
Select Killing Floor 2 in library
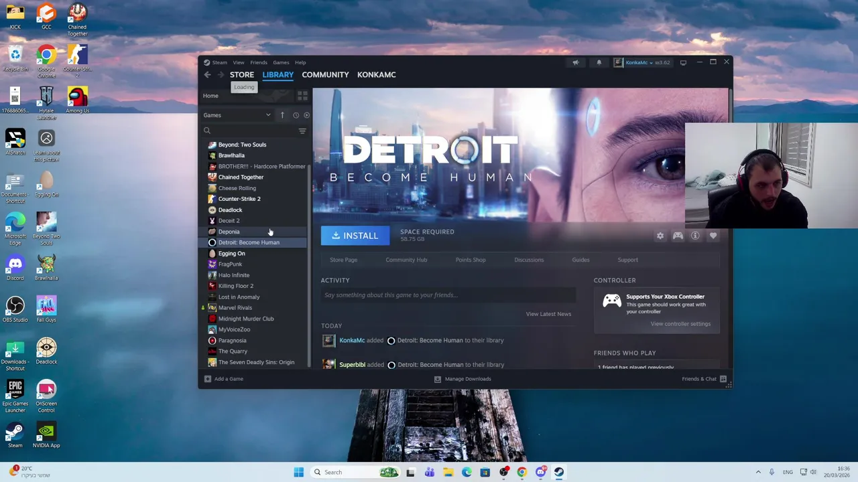pos(235,286)
